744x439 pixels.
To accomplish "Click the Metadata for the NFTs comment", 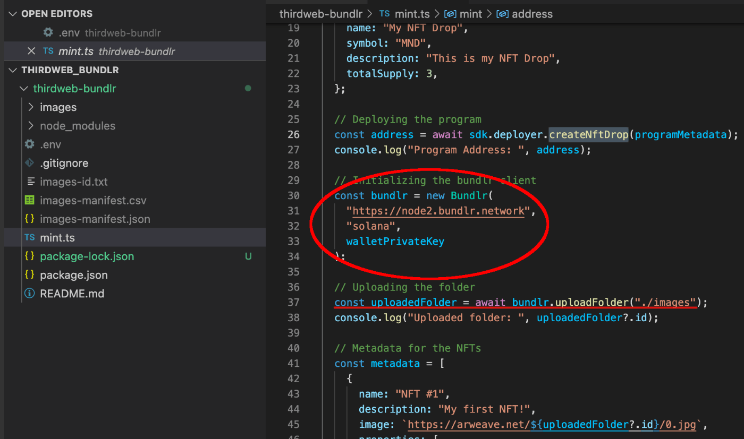I will point(408,348).
